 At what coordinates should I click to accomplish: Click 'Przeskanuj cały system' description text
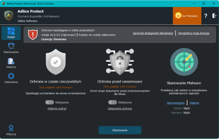tap(184, 92)
